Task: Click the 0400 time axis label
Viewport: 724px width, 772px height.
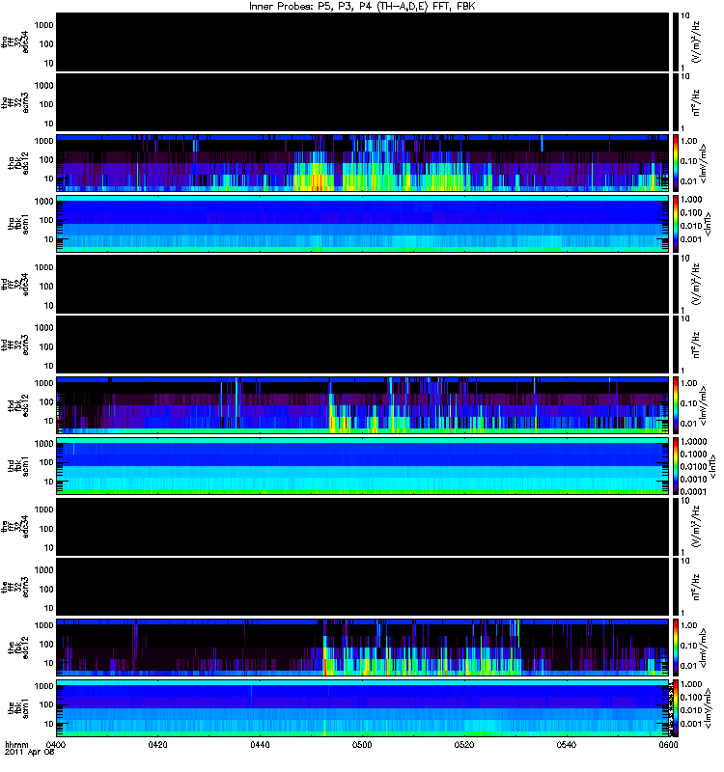Action: click(x=56, y=744)
